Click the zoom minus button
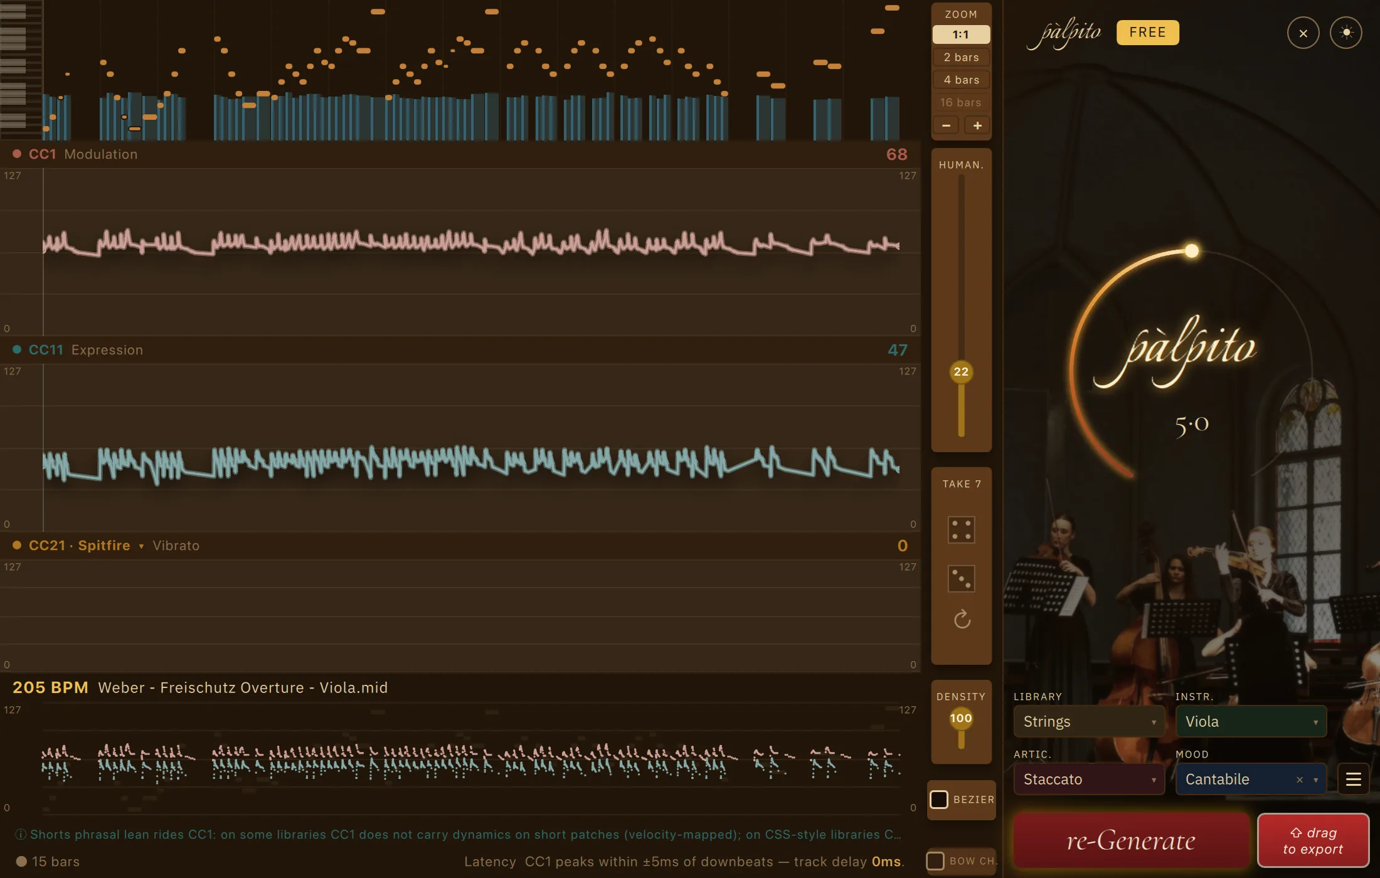The width and height of the screenshot is (1380, 878). point(946,125)
